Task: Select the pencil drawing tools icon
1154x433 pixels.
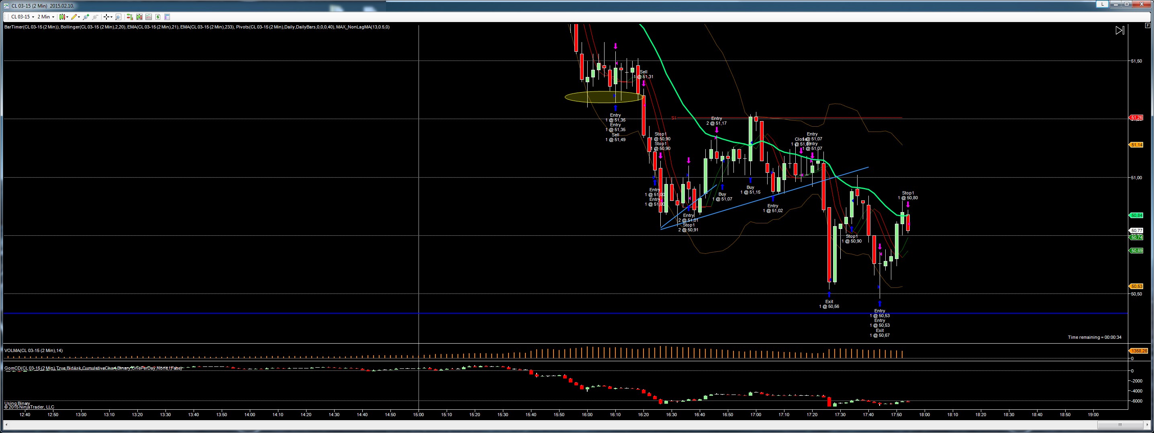Action: coord(74,17)
